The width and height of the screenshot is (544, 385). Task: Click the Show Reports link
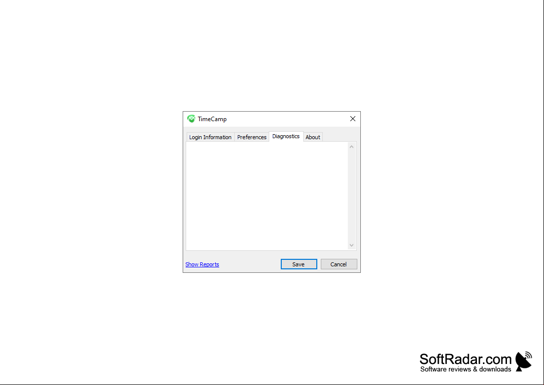202,264
